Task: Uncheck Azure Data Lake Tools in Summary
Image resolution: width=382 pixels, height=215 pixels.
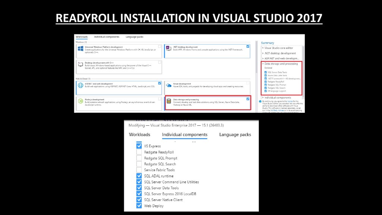Action: click(x=266, y=75)
